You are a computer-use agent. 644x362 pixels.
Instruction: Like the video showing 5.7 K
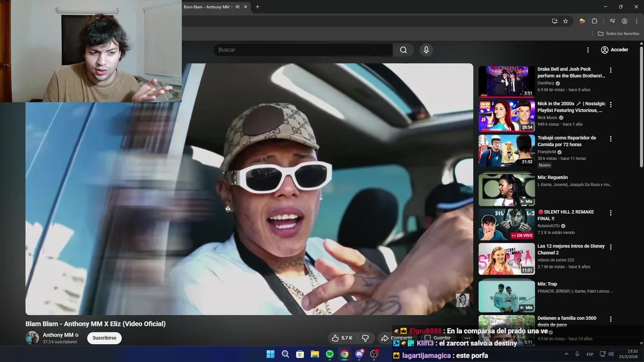(x=342, y=338)
